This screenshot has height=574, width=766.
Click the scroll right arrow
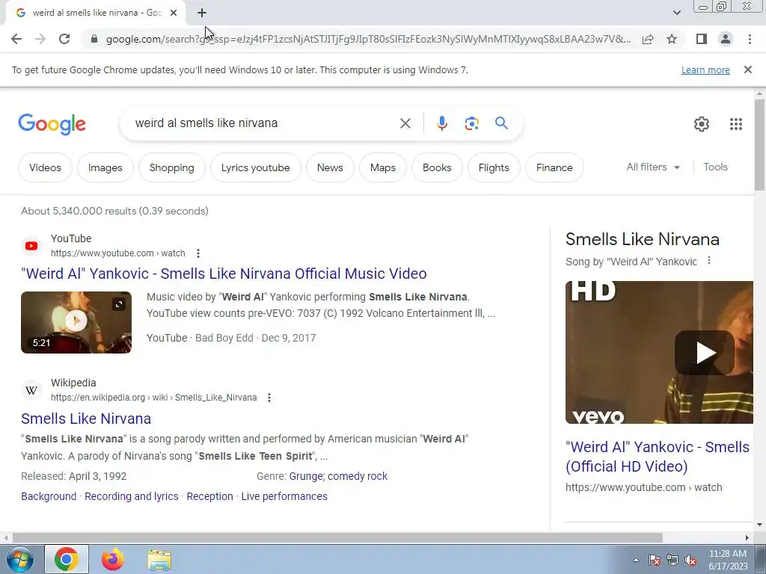[747, 537]
